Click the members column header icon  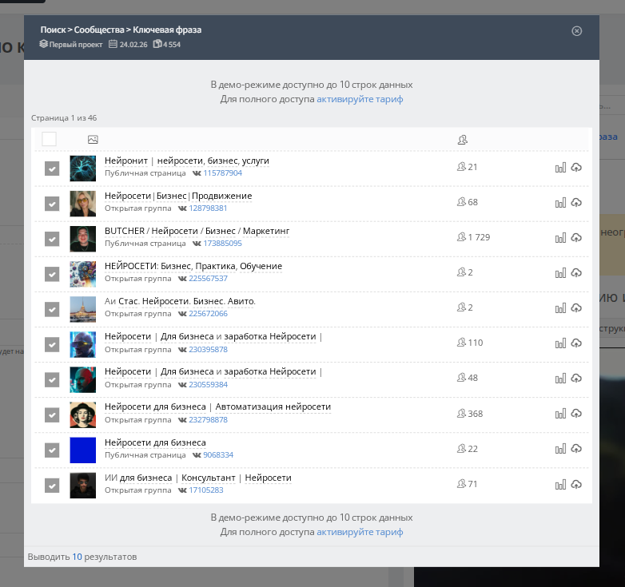(462, 140)
